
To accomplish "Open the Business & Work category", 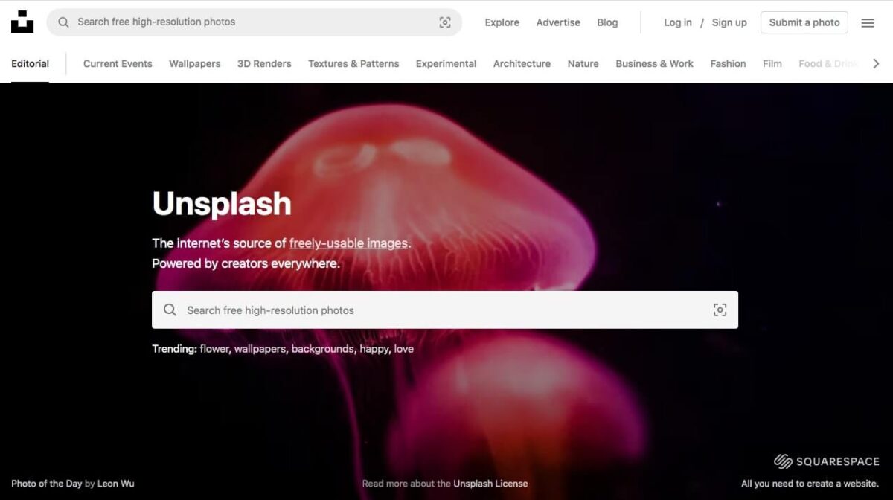I will click(x=655, y=64).
